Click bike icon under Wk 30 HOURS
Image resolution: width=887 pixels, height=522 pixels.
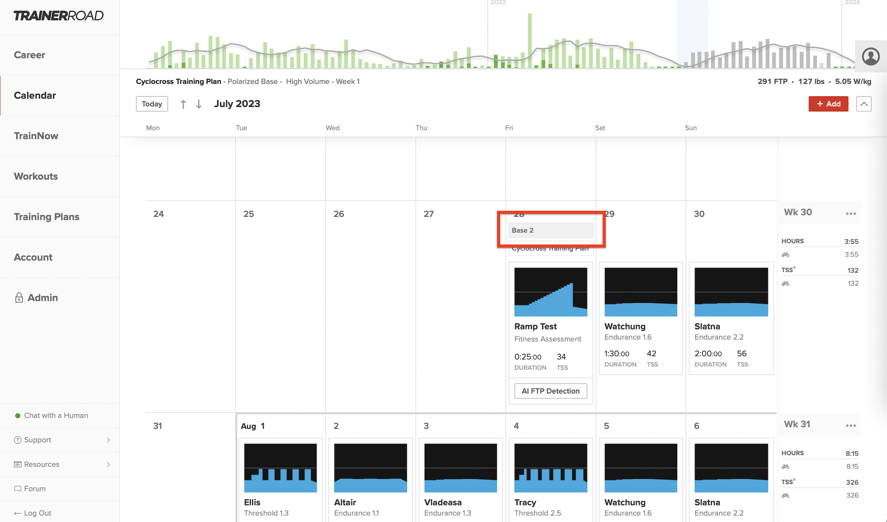(x=785, y=255)
